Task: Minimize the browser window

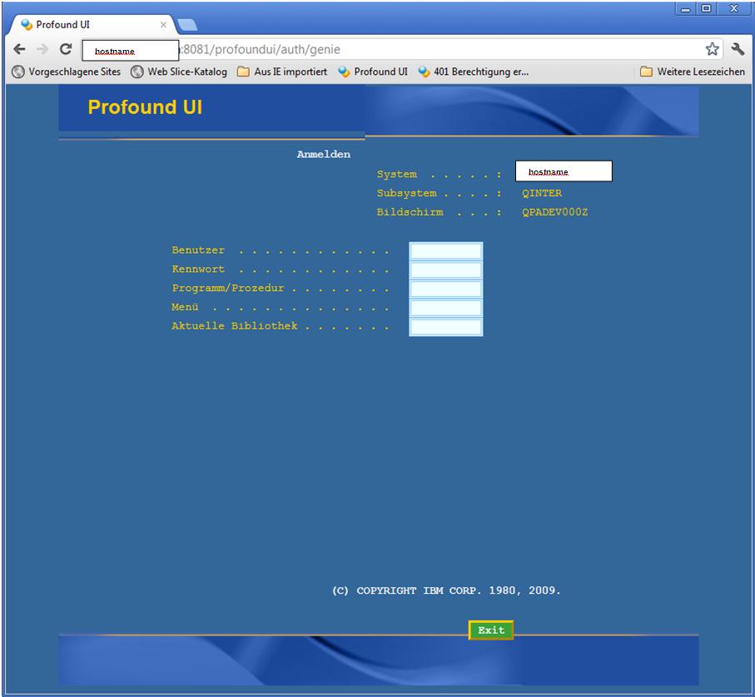Action: [686, 8]
